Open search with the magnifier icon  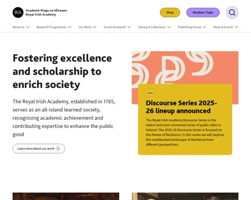(x=232, y=12)
